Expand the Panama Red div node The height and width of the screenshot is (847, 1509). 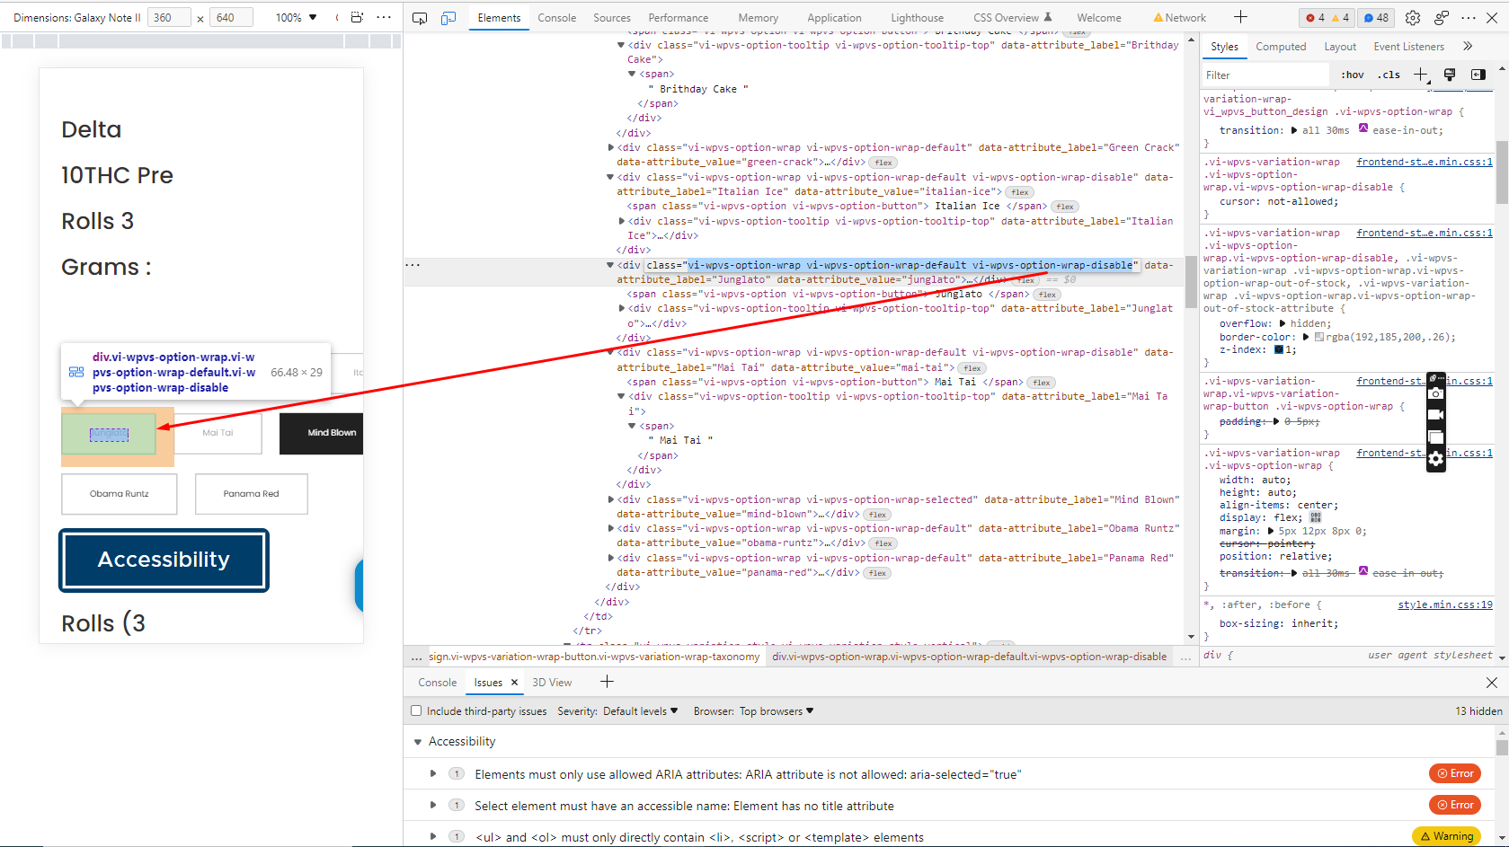(611, 558)
